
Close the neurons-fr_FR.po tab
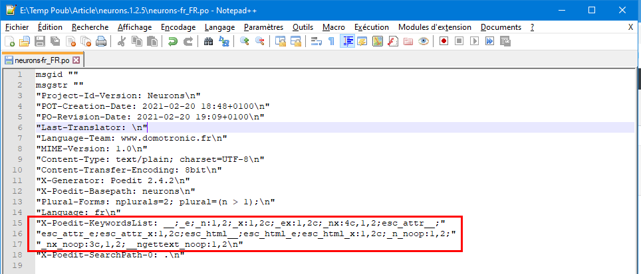pos(76,60)
